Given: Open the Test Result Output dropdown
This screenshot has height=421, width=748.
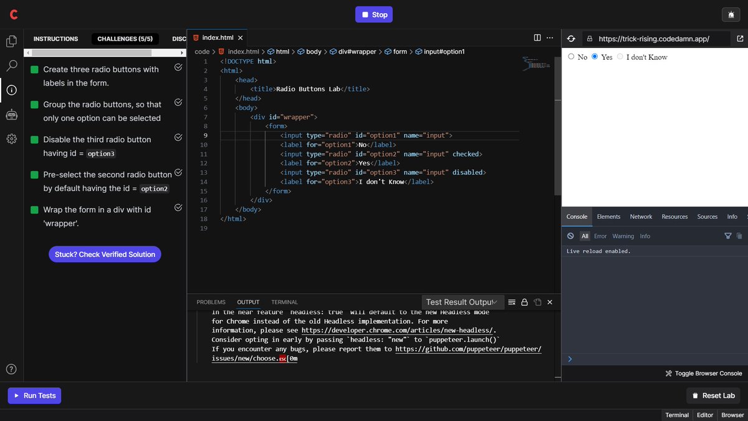Looking at the screenshot, I should coord(463,302).
